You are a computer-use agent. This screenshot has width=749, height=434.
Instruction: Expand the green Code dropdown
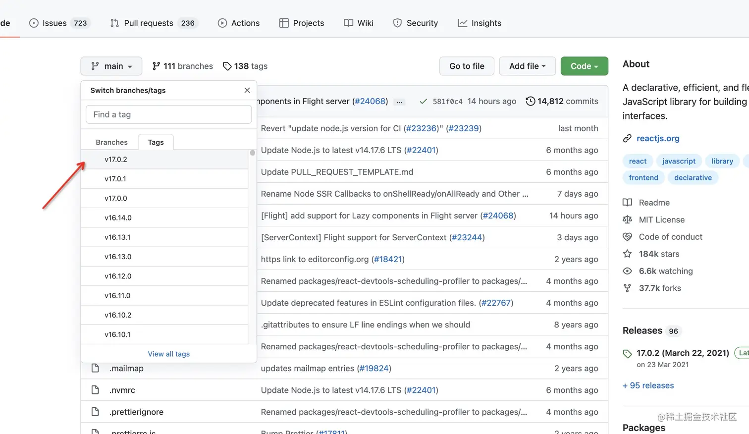pyautogui.click(x=585, y=66)
